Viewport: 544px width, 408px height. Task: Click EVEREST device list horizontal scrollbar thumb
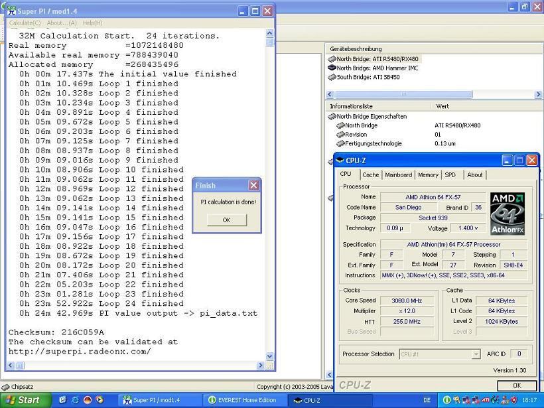pos(403,94)
